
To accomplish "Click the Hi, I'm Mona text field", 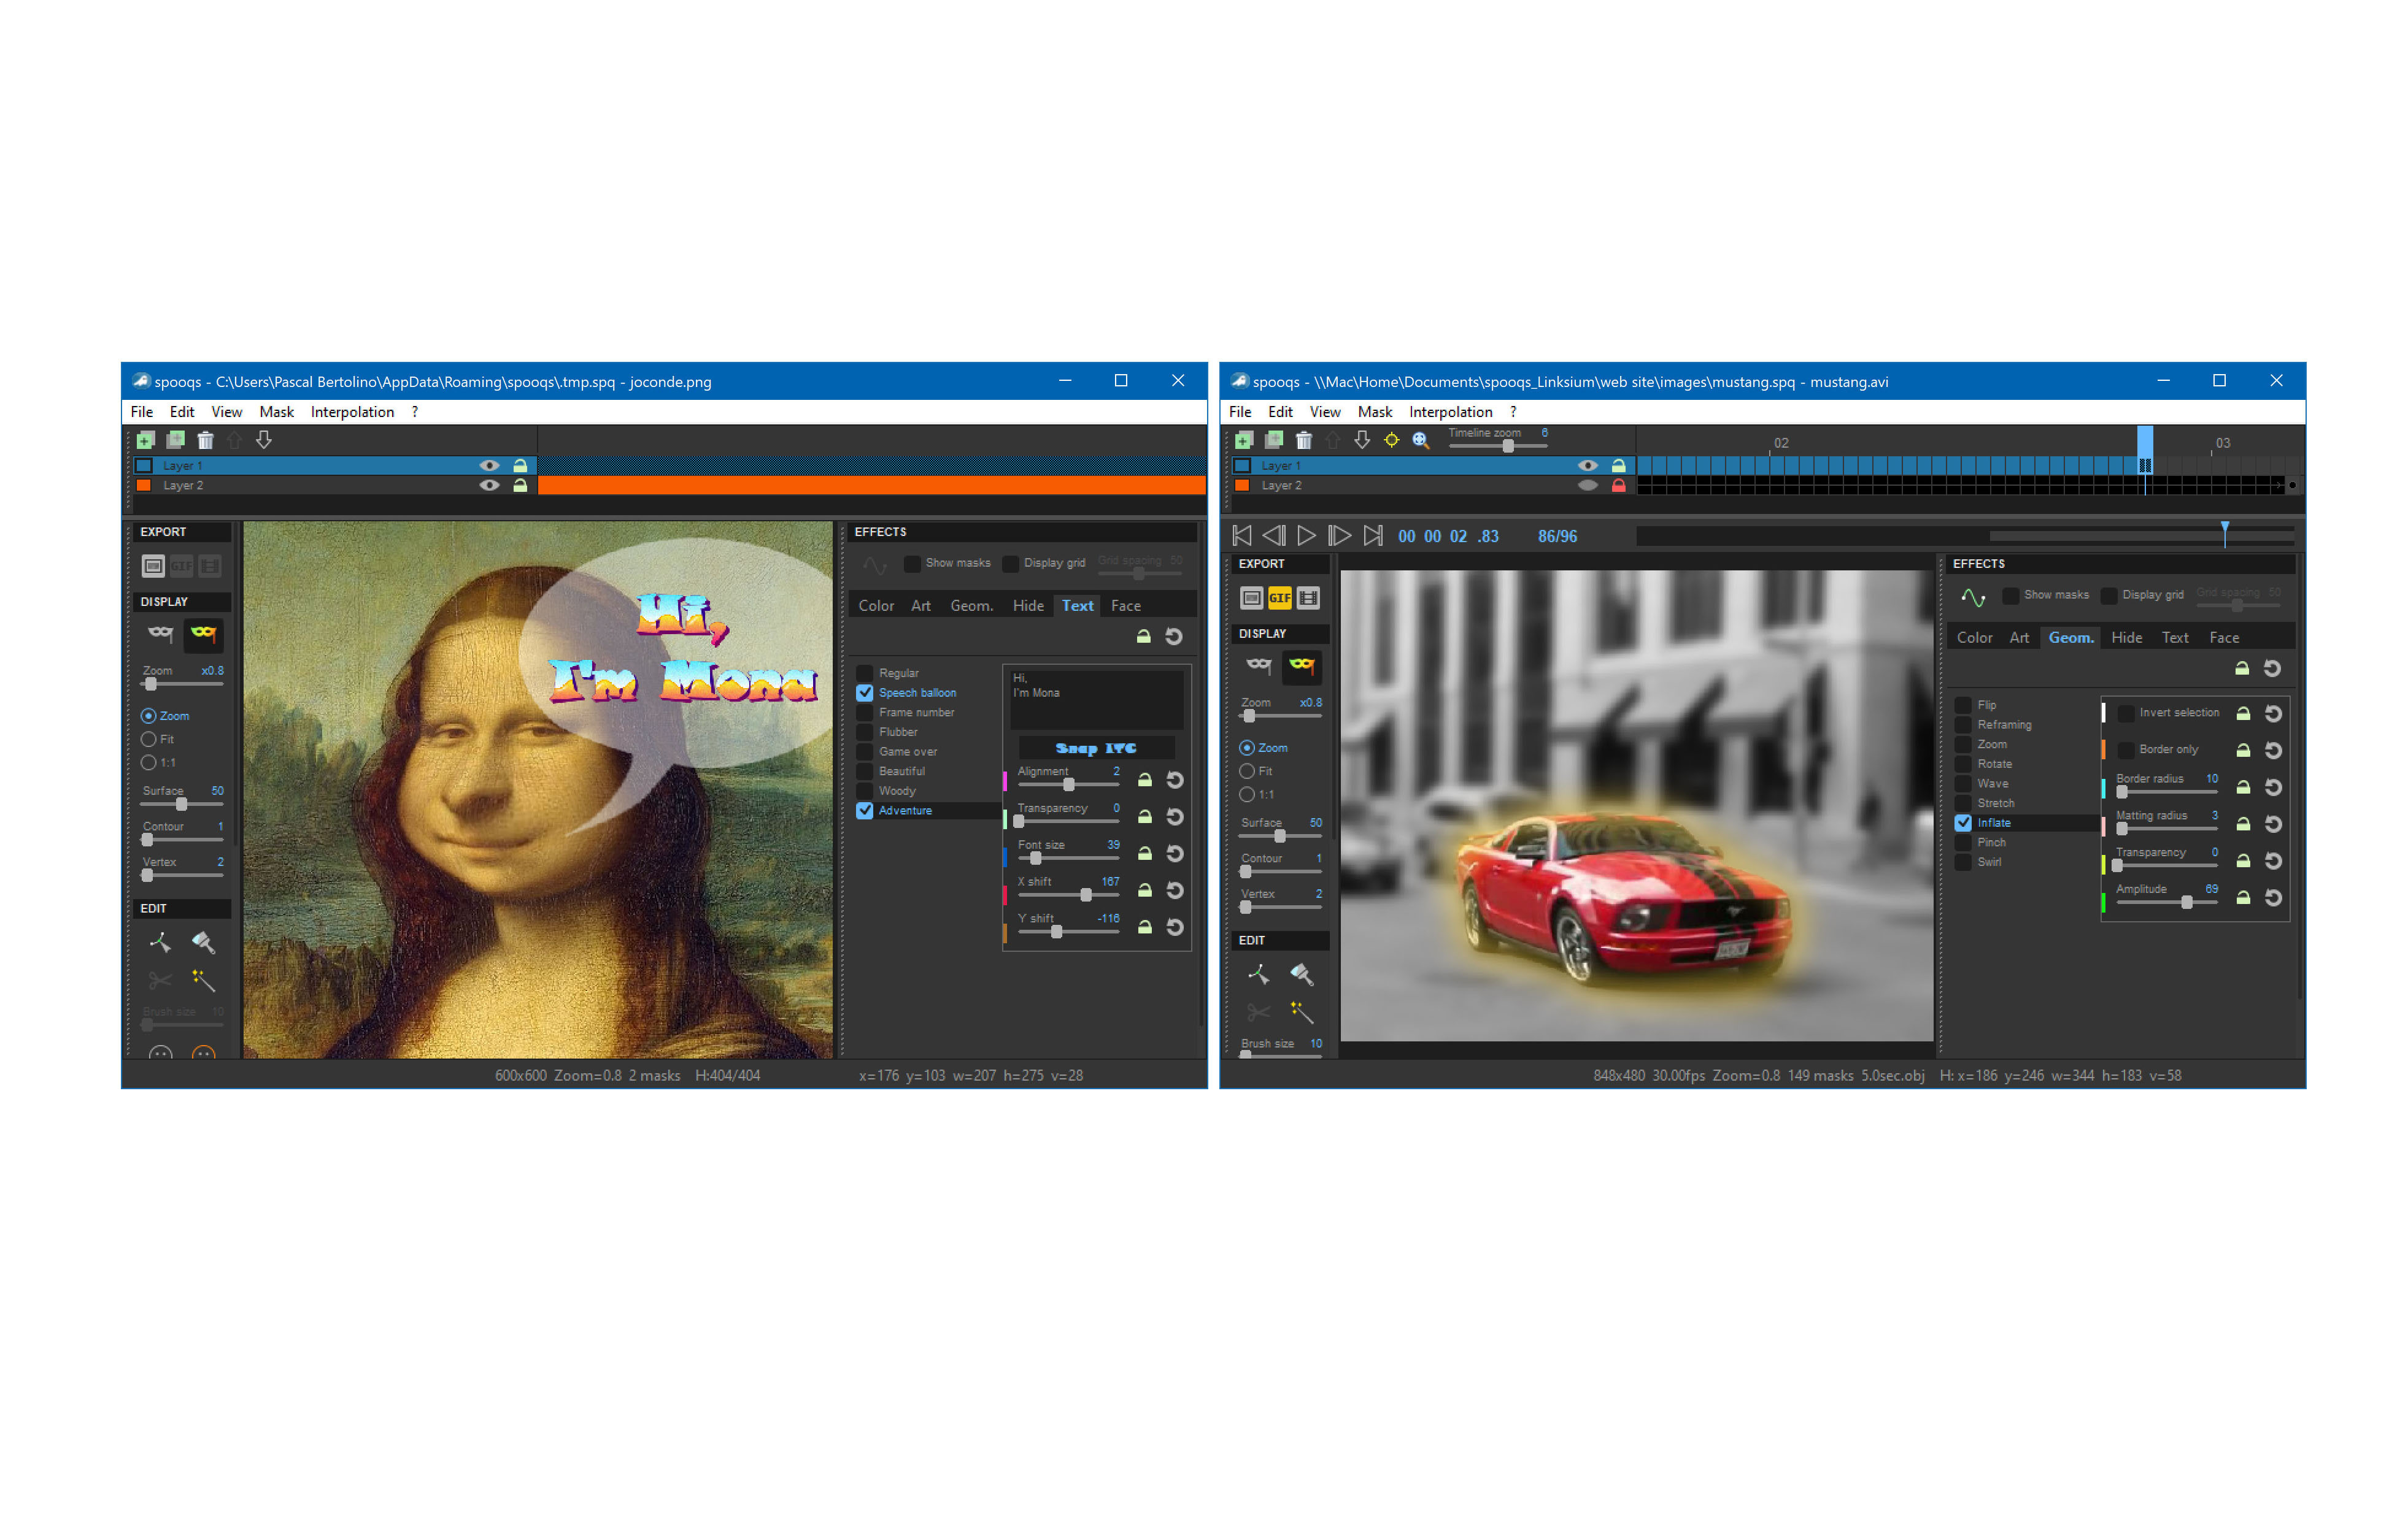I will 1097,699.
